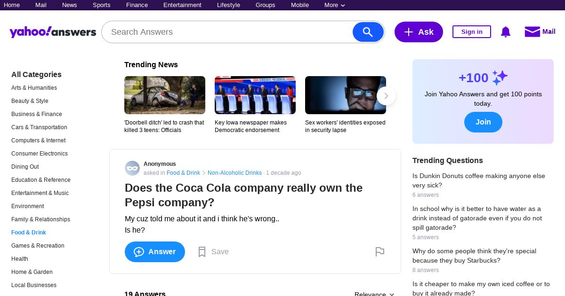
Task: Open Starbucks special people trending question
Action: [x=474, y=256]
